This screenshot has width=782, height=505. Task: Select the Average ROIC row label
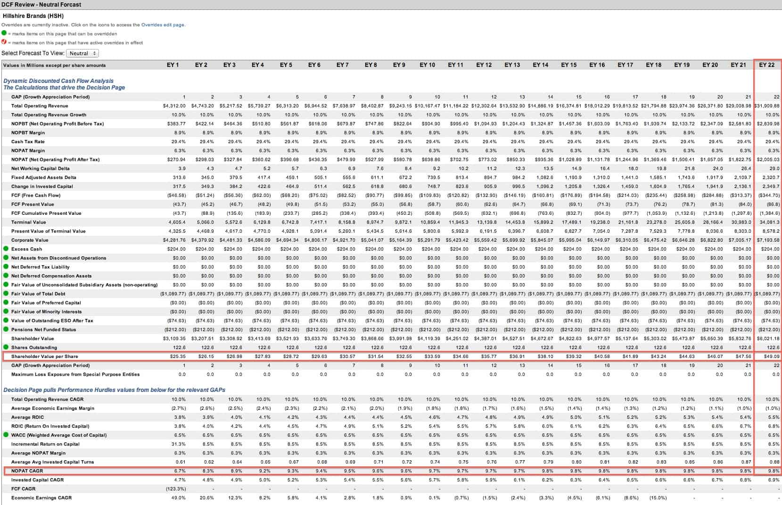tap(28, 417)
